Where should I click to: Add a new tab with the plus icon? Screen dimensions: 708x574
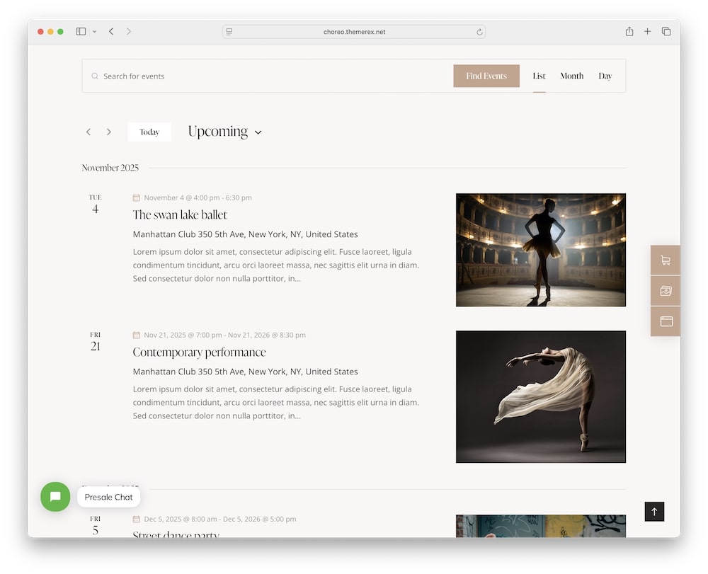(648, 31)
